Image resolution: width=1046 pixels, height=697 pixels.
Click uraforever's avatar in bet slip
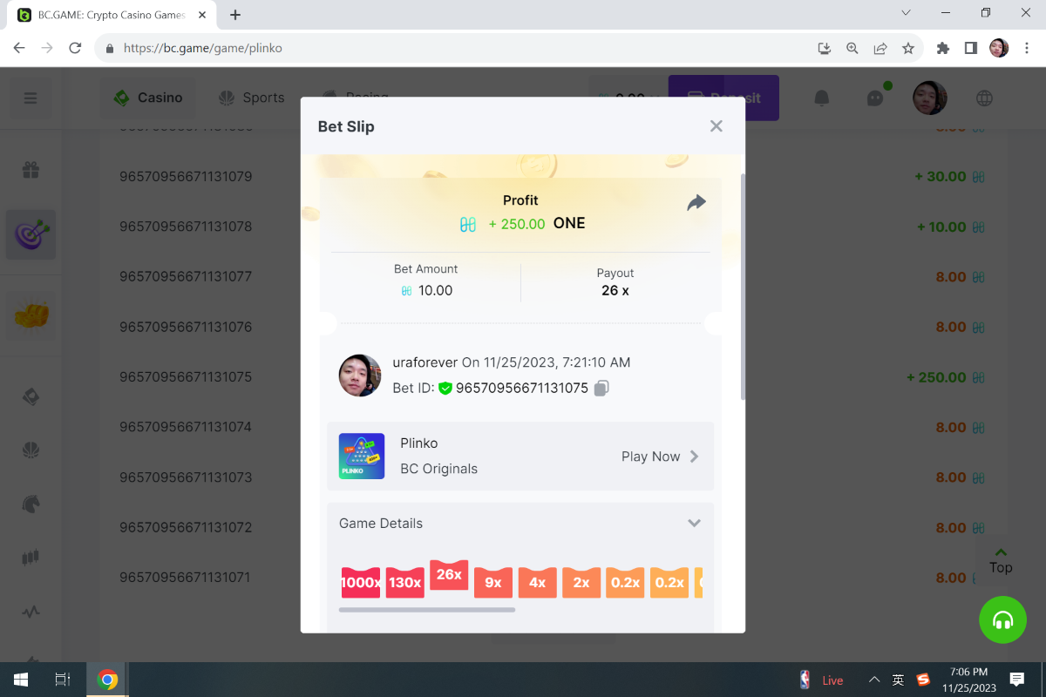point(360,376)
